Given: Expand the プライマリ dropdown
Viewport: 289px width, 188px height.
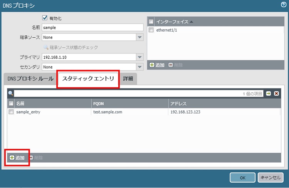Looking at the screenshot, I should [139, 57].
